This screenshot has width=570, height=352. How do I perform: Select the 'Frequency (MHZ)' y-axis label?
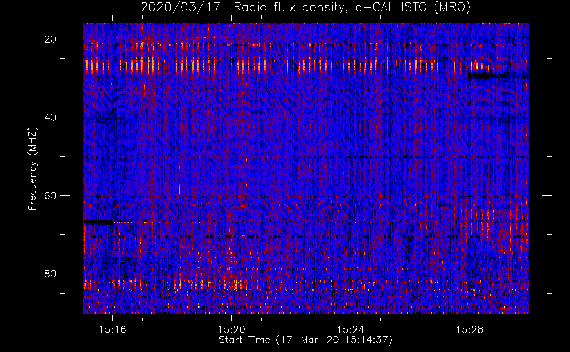(x=32, y=169)
